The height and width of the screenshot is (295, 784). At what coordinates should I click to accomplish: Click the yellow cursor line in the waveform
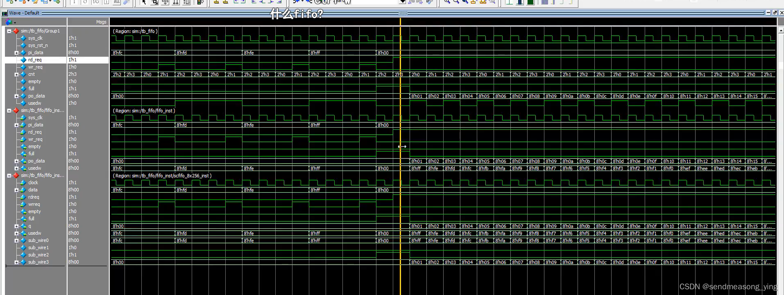pos(400,155)
